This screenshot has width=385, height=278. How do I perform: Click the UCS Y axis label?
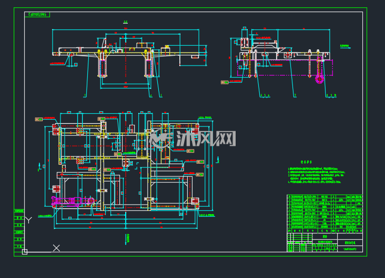29,220
